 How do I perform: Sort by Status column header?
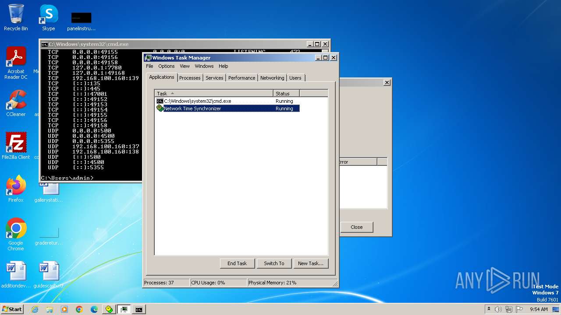pyautogui.click(x=287, y=94)
